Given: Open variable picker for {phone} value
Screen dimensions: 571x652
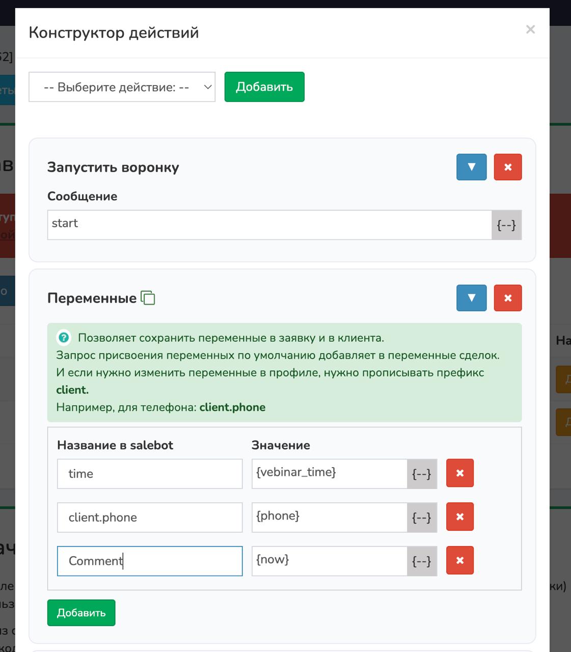Looking at the screenshot, I should point(422,518).
